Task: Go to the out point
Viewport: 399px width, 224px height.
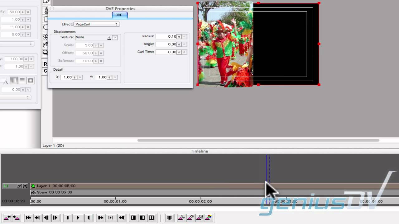Action: click(x=122, y=218)
